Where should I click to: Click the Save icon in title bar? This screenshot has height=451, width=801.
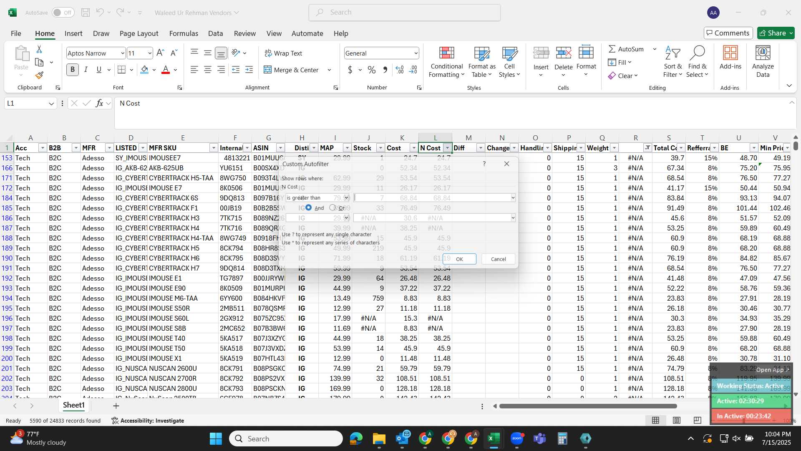click(x=86, y=13)
